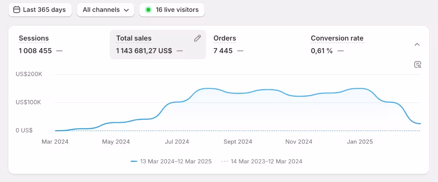Click the 1 143 681,27 US$ sales value

144,51
